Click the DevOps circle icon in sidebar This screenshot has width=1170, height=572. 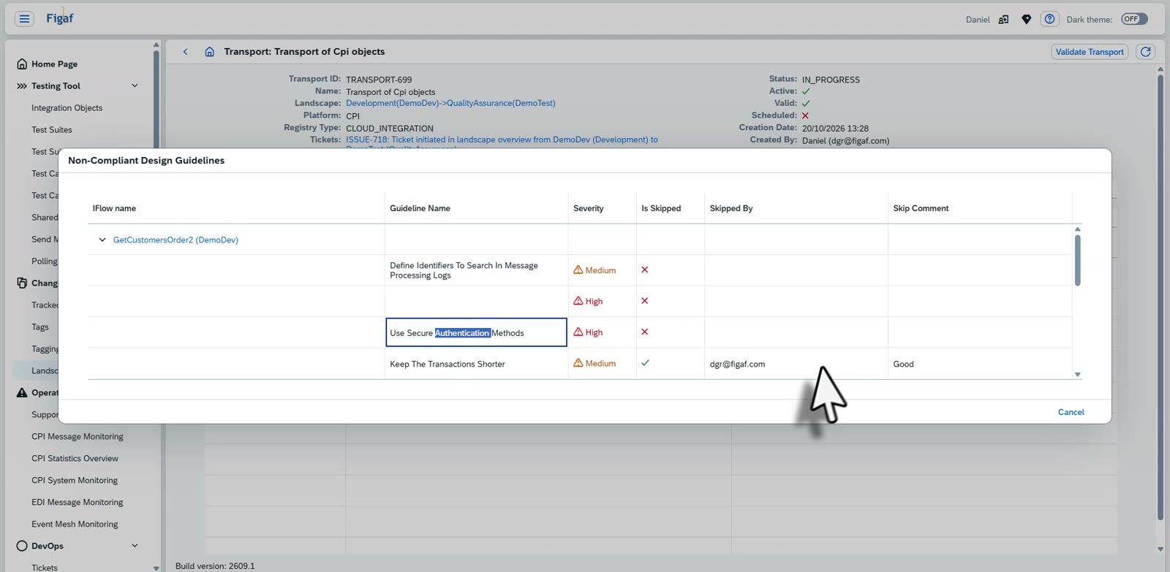22,546
